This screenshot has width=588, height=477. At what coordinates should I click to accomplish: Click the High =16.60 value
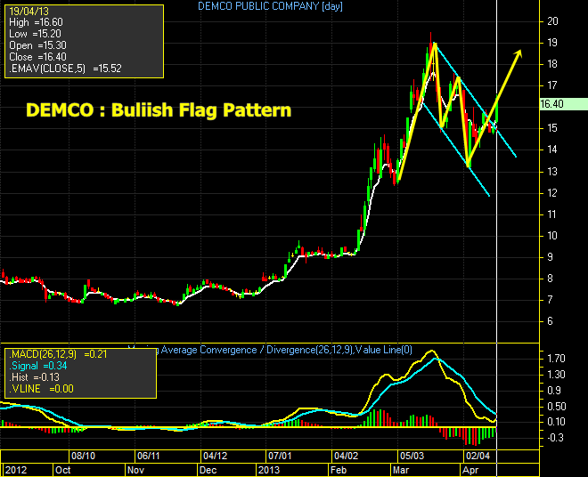coord(36,22)
